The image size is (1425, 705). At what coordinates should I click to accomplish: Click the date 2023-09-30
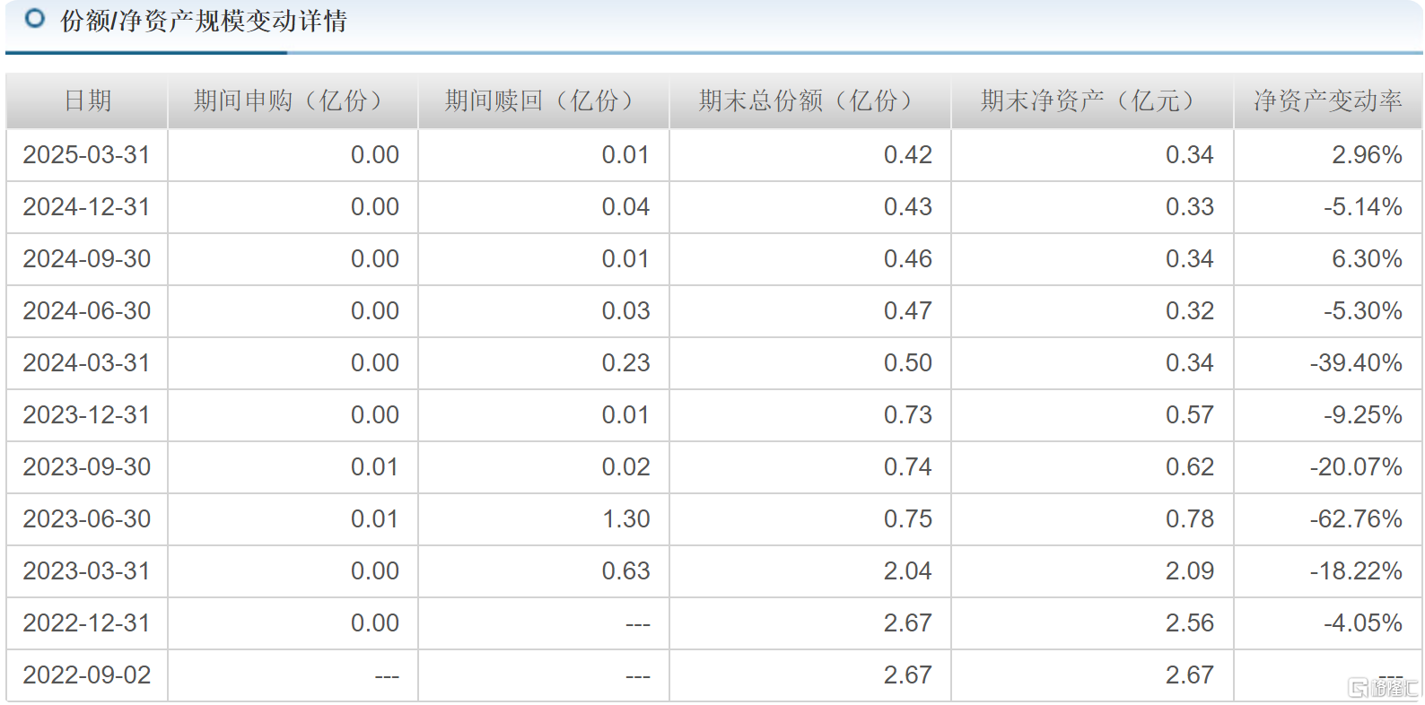click(x=87, y=467)
